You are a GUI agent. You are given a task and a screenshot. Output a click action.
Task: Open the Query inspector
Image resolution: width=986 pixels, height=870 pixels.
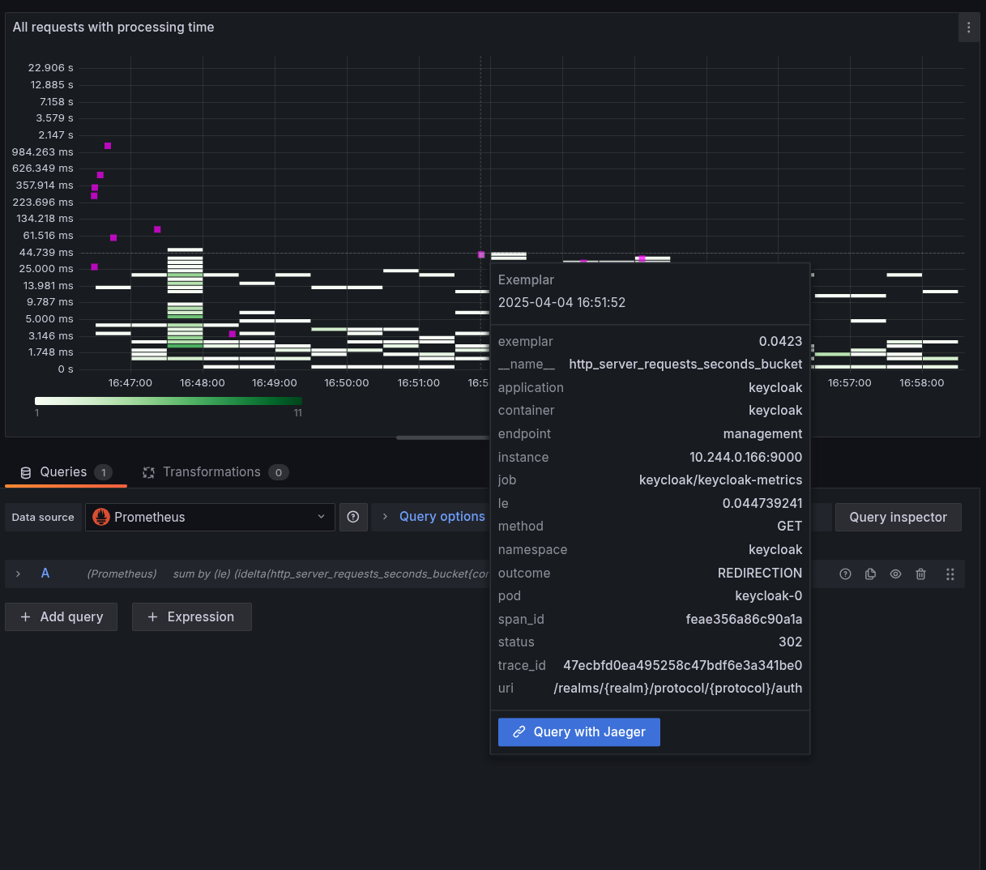pyautogui.click(x=898, y=517)
